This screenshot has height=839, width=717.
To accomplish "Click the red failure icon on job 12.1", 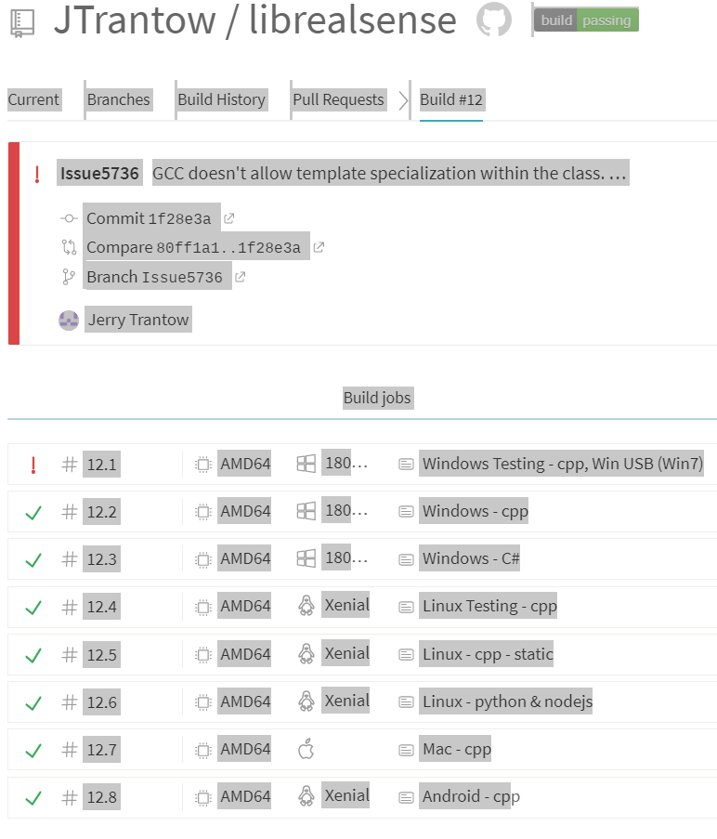I will [x=33, y=463].
